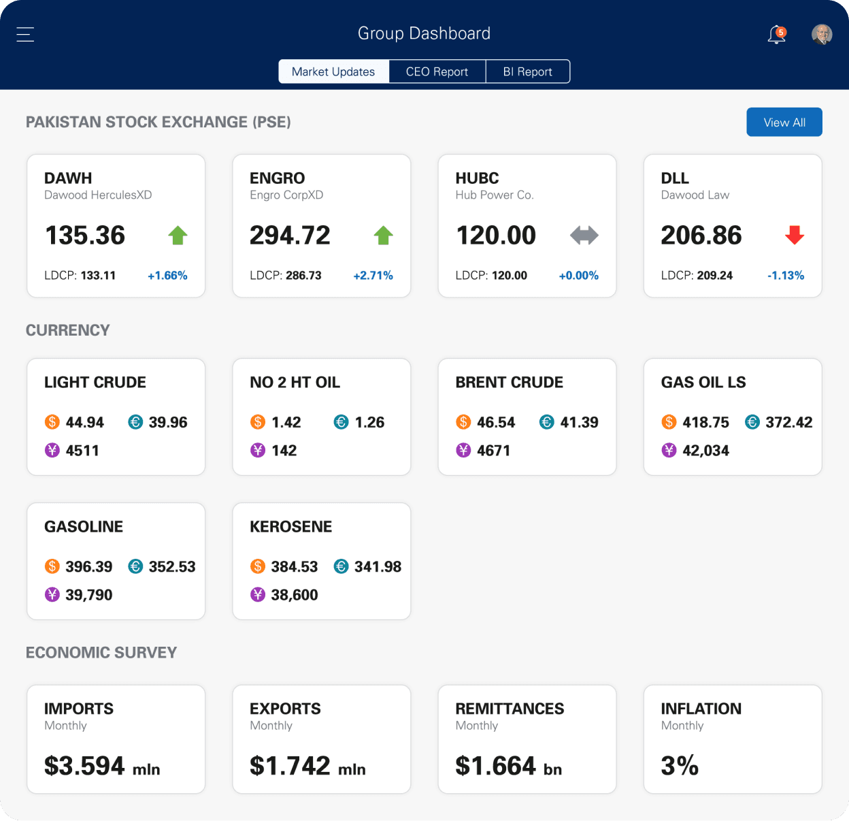Image resolution: width=849 pixels, height=821 pixels.
Task: Click No 2 HT Oil dollar icon
Action: [x=258, y=422]
